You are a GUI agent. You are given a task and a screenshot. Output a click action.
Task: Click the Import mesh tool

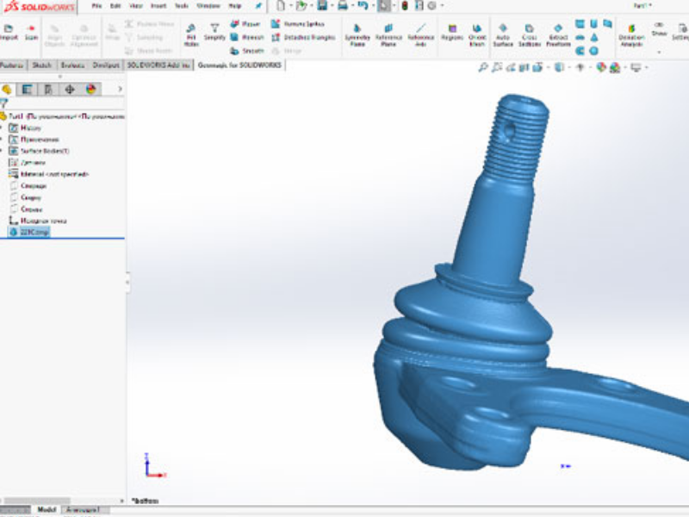pos(9,33)
